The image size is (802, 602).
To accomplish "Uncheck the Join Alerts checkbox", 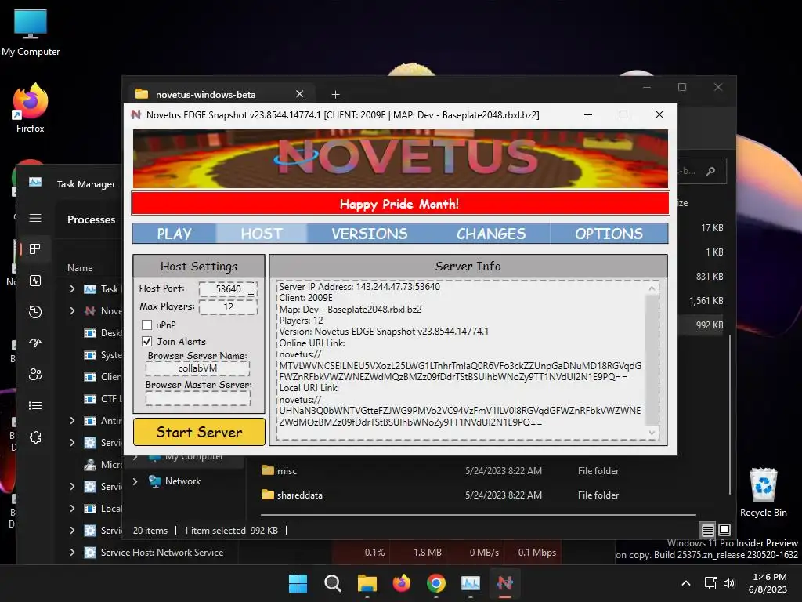I will pyautogui.click(x=146, y=341).
